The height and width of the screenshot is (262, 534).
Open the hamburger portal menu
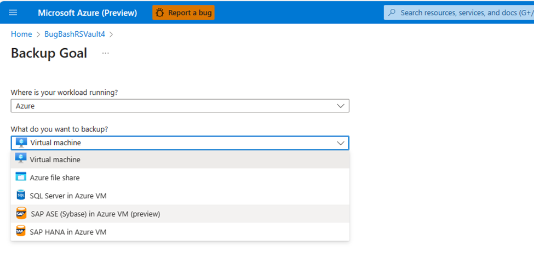tap(13, 13)
